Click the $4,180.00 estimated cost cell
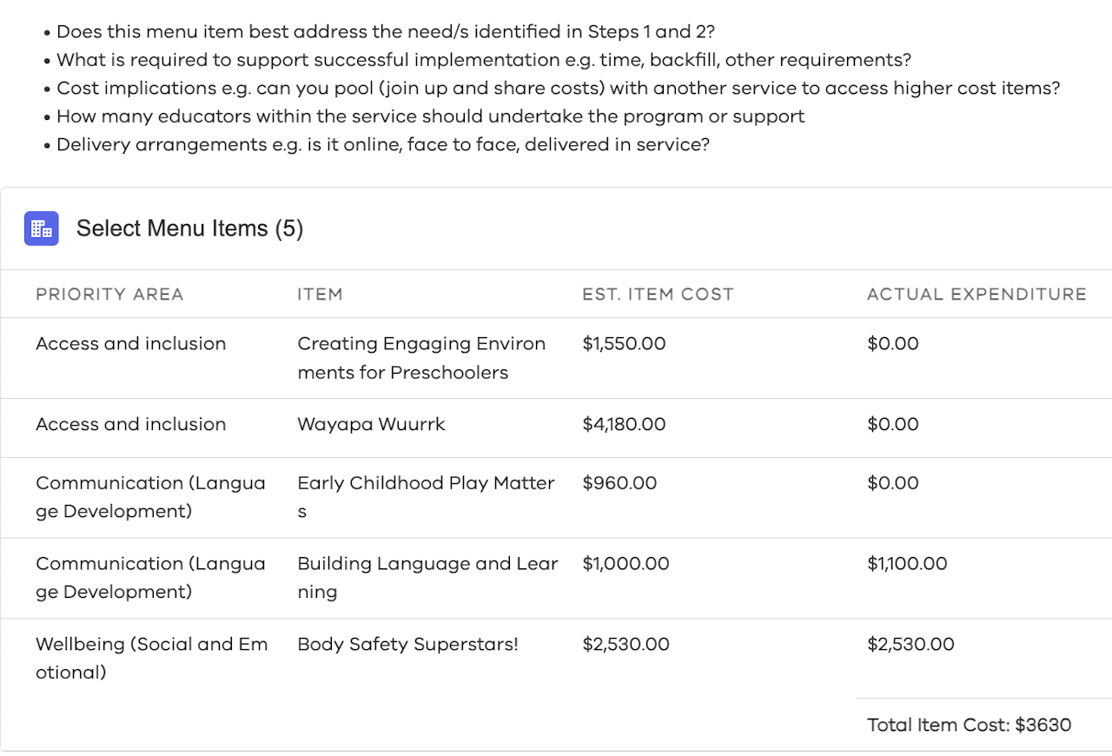This screenshot has height=756, width=1112. point(624,424)
